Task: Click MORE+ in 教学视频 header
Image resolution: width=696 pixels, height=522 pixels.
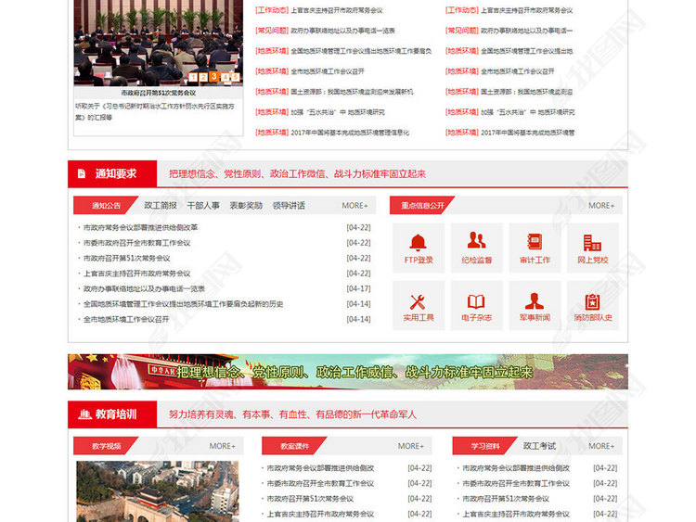Action: pyautogui.click(x=223, y=446)
